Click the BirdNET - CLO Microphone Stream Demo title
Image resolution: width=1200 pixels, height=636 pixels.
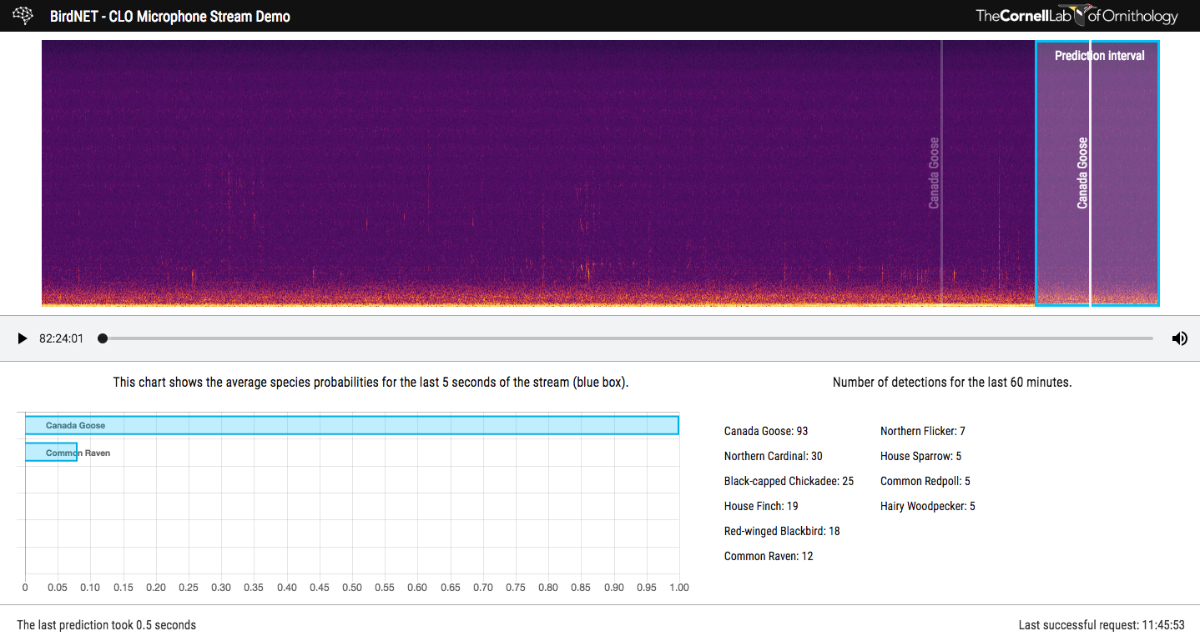pyautogui.click(x=170, y=16)
